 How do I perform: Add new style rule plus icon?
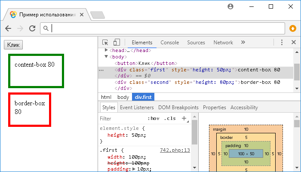click(184, 118)
